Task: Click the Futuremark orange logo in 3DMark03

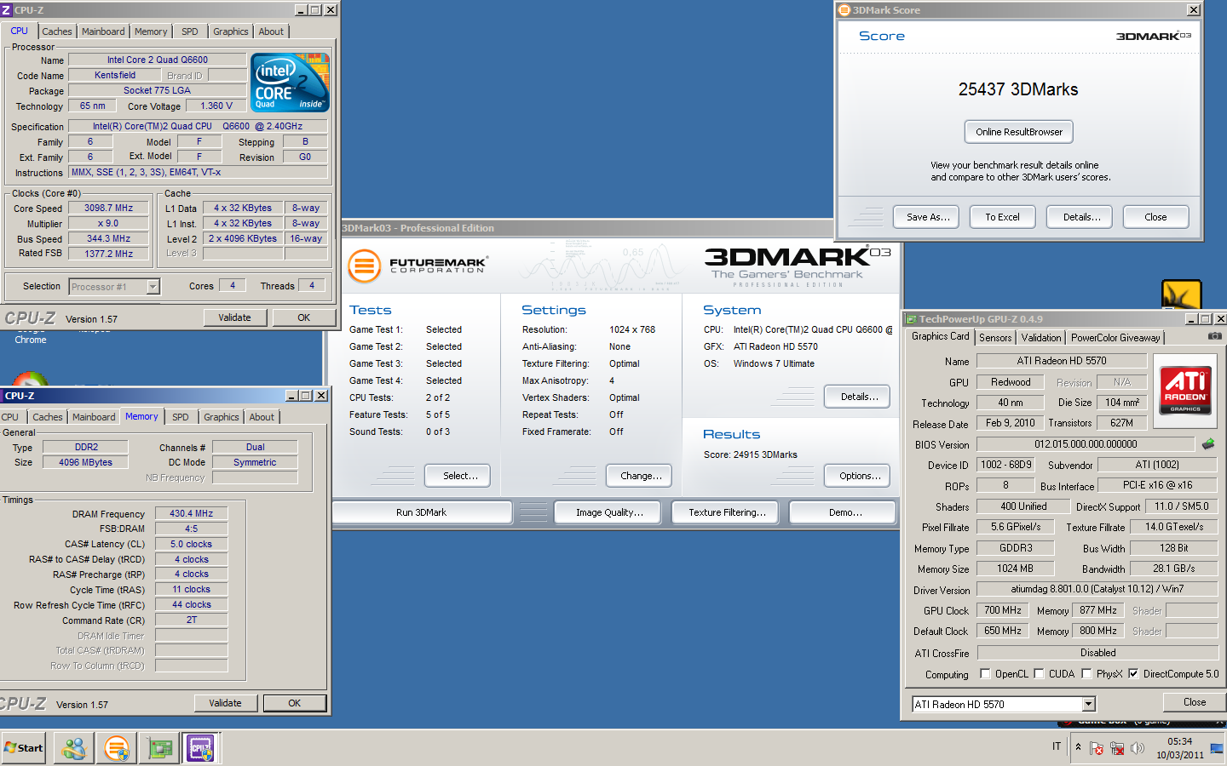Action: [364, 266]
